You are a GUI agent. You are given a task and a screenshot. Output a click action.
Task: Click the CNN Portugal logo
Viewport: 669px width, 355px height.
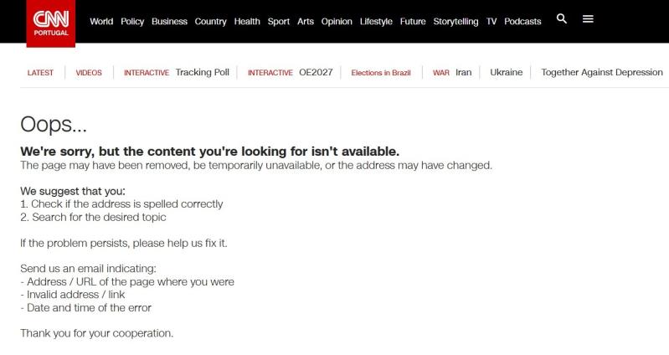click(x=51, y=23)
